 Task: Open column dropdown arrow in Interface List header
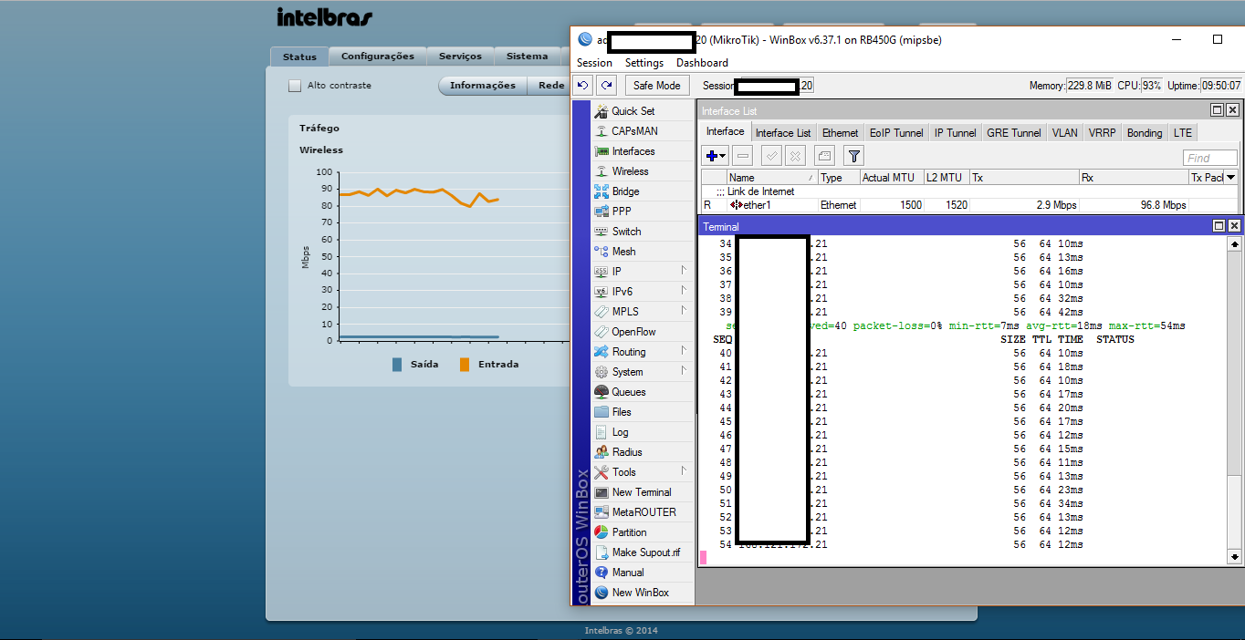tap(1230, 178)
